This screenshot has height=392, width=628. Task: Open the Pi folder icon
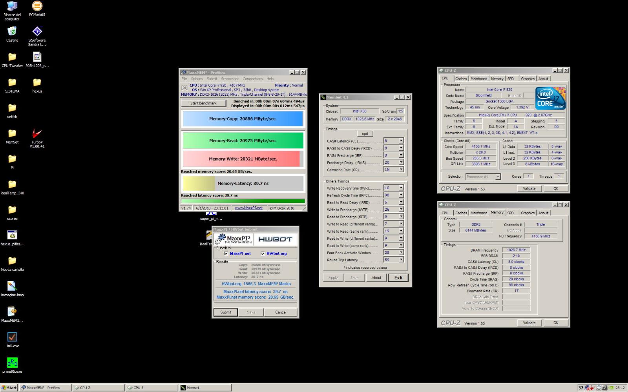tap(12, 162)
